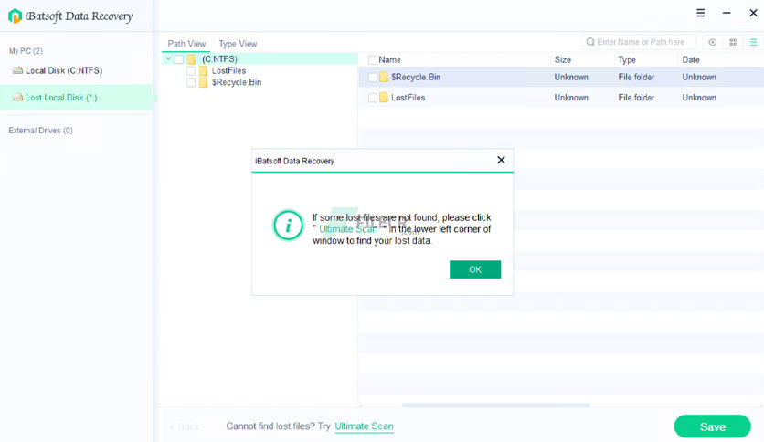Screen dimensions: 764x442
Task: Click the info icon in the dialog
Action: pyautogui.click(x=288, y=226)
